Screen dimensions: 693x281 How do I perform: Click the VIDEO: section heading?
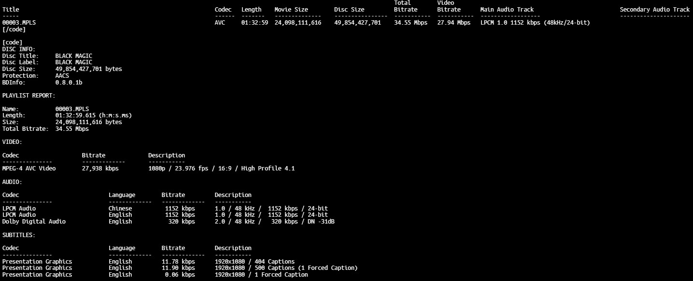click(12, 142)
